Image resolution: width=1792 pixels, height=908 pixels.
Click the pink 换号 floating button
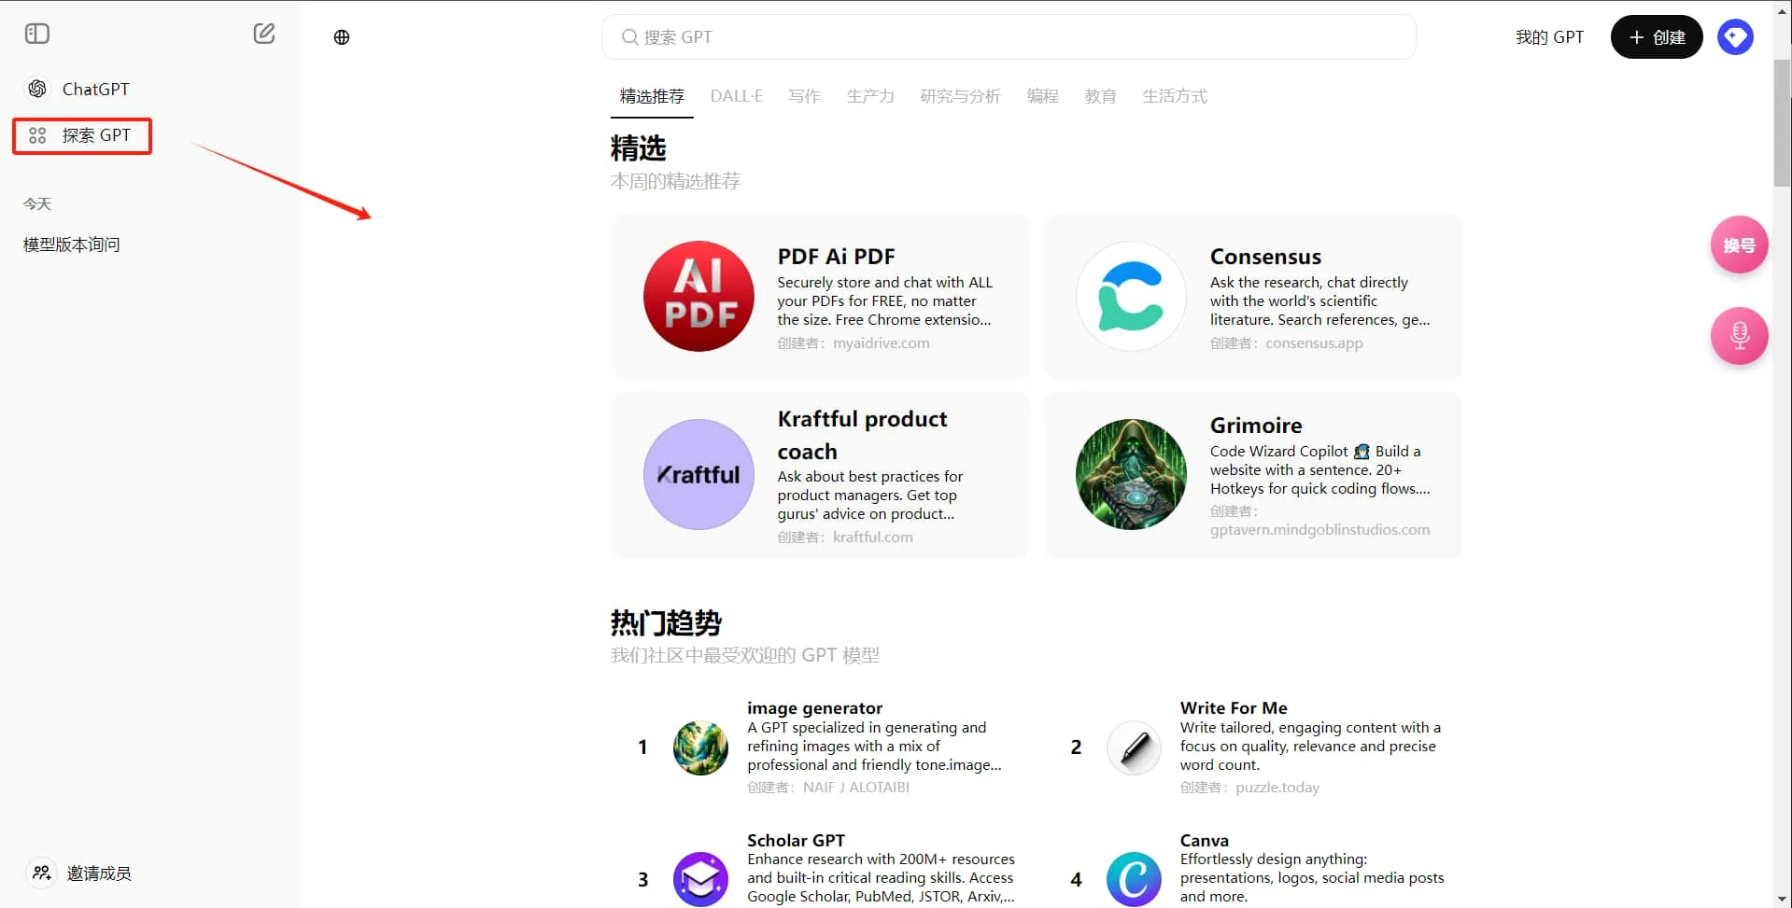click(x=1738, y=244)
